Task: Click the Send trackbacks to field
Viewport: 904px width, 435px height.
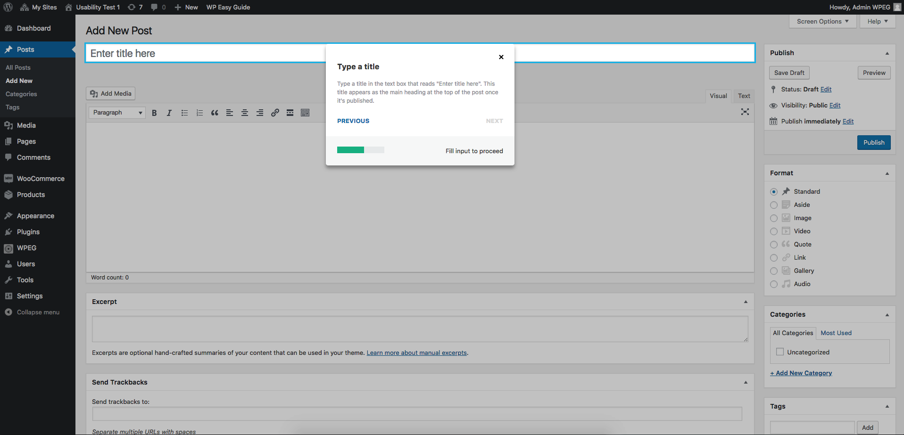Action: point(417,414)
